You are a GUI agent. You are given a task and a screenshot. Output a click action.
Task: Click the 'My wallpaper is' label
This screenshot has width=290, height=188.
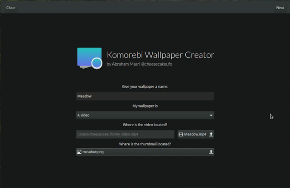[x=145, y=106]
